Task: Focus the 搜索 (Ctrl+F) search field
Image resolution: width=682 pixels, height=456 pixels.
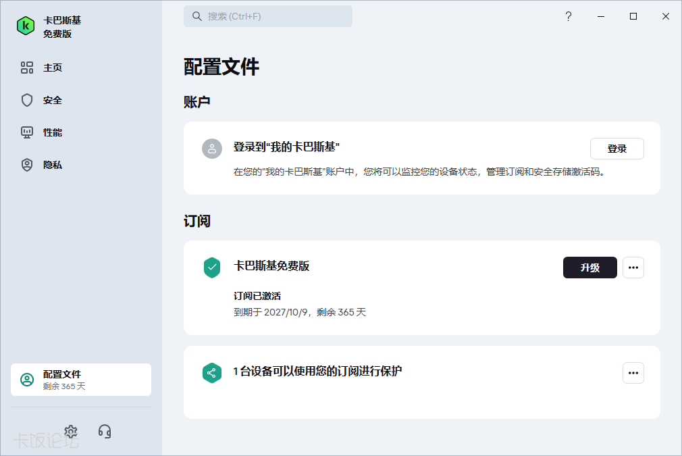Action: coord(268,16)
